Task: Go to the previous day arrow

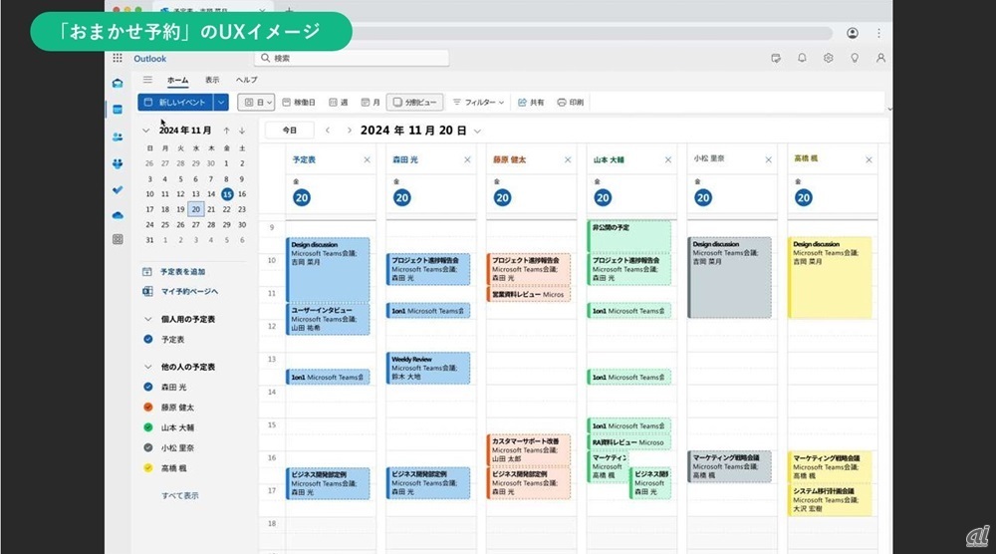Action: click(328, 131)
